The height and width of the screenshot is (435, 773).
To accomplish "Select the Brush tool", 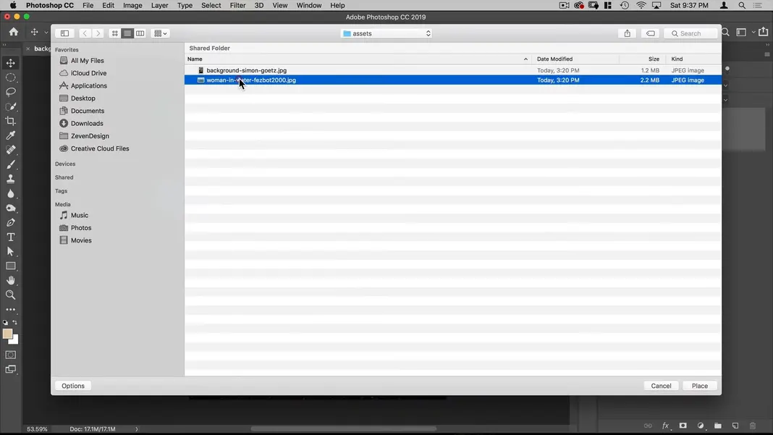I will coord(10,164).
